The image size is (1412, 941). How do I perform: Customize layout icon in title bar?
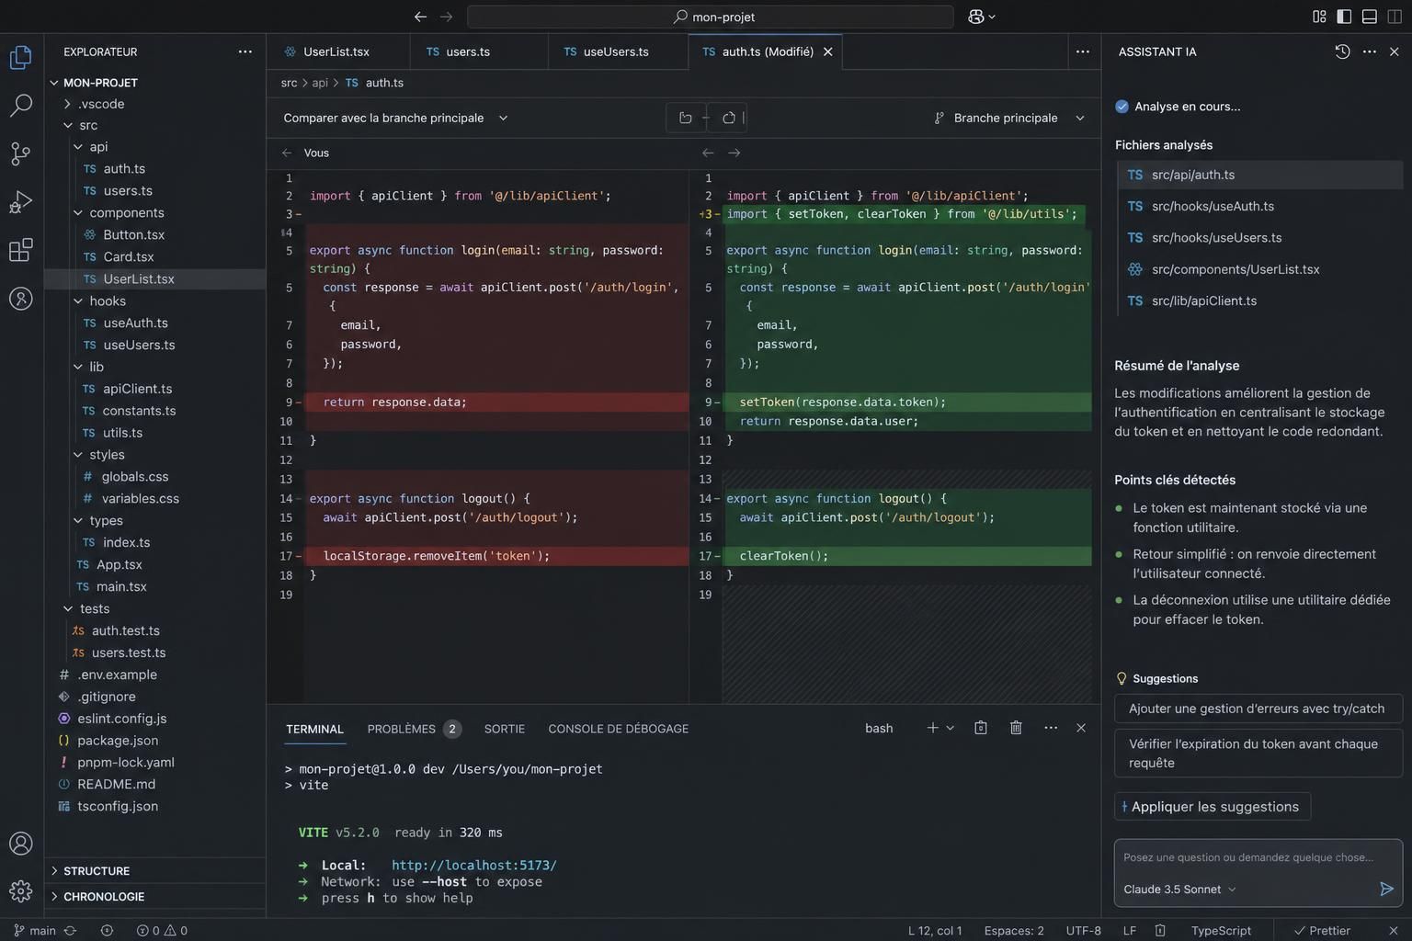1319,17
